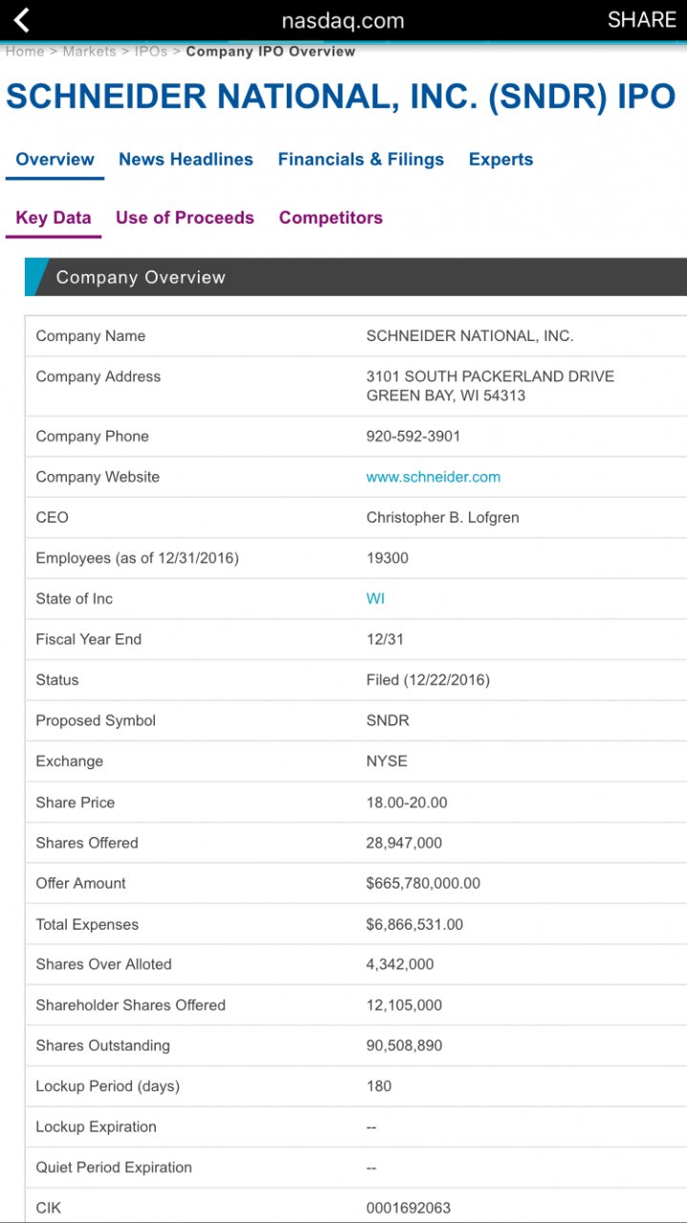
Task: Select the Total Expenses $6,866,531.00
Action: point(415,925)
